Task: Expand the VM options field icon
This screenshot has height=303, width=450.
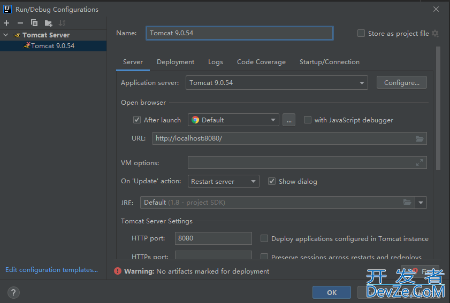Action: 420,162
